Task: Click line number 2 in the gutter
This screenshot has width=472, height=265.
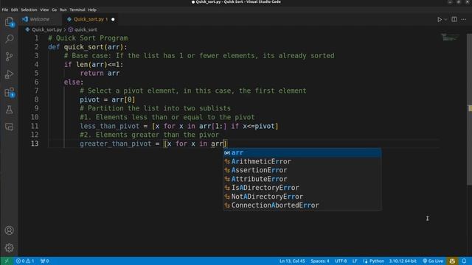Action: [x=36, y=47]
